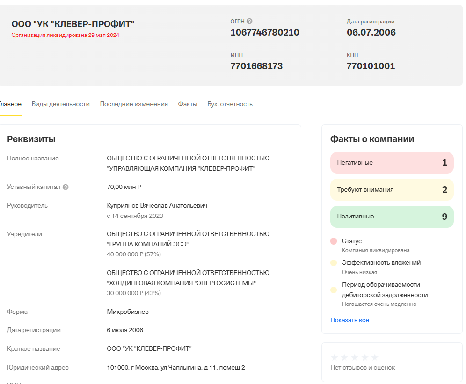
Task: Select the ИНН value 7701668173
Action: point(257,66)
